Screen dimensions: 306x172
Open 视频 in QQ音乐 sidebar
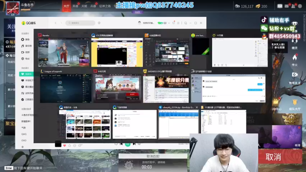(x=25, y=52)
